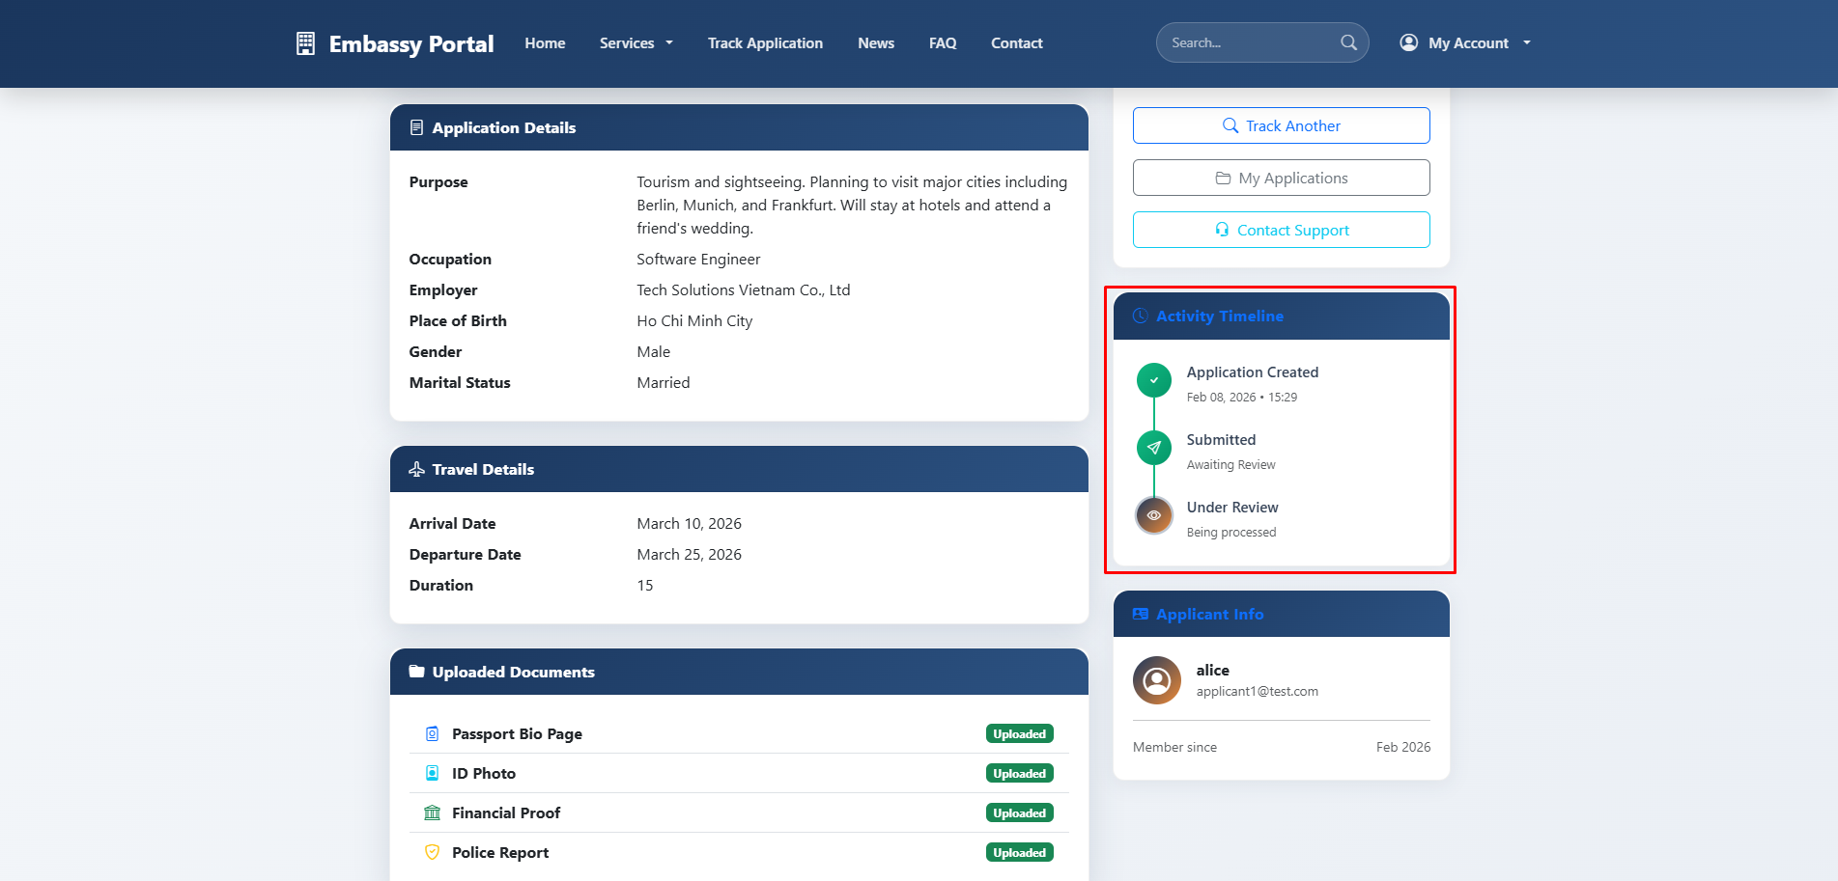Click the Financial Proof bank icon
Screen dimensions: 1838x881
click(432, 813)
